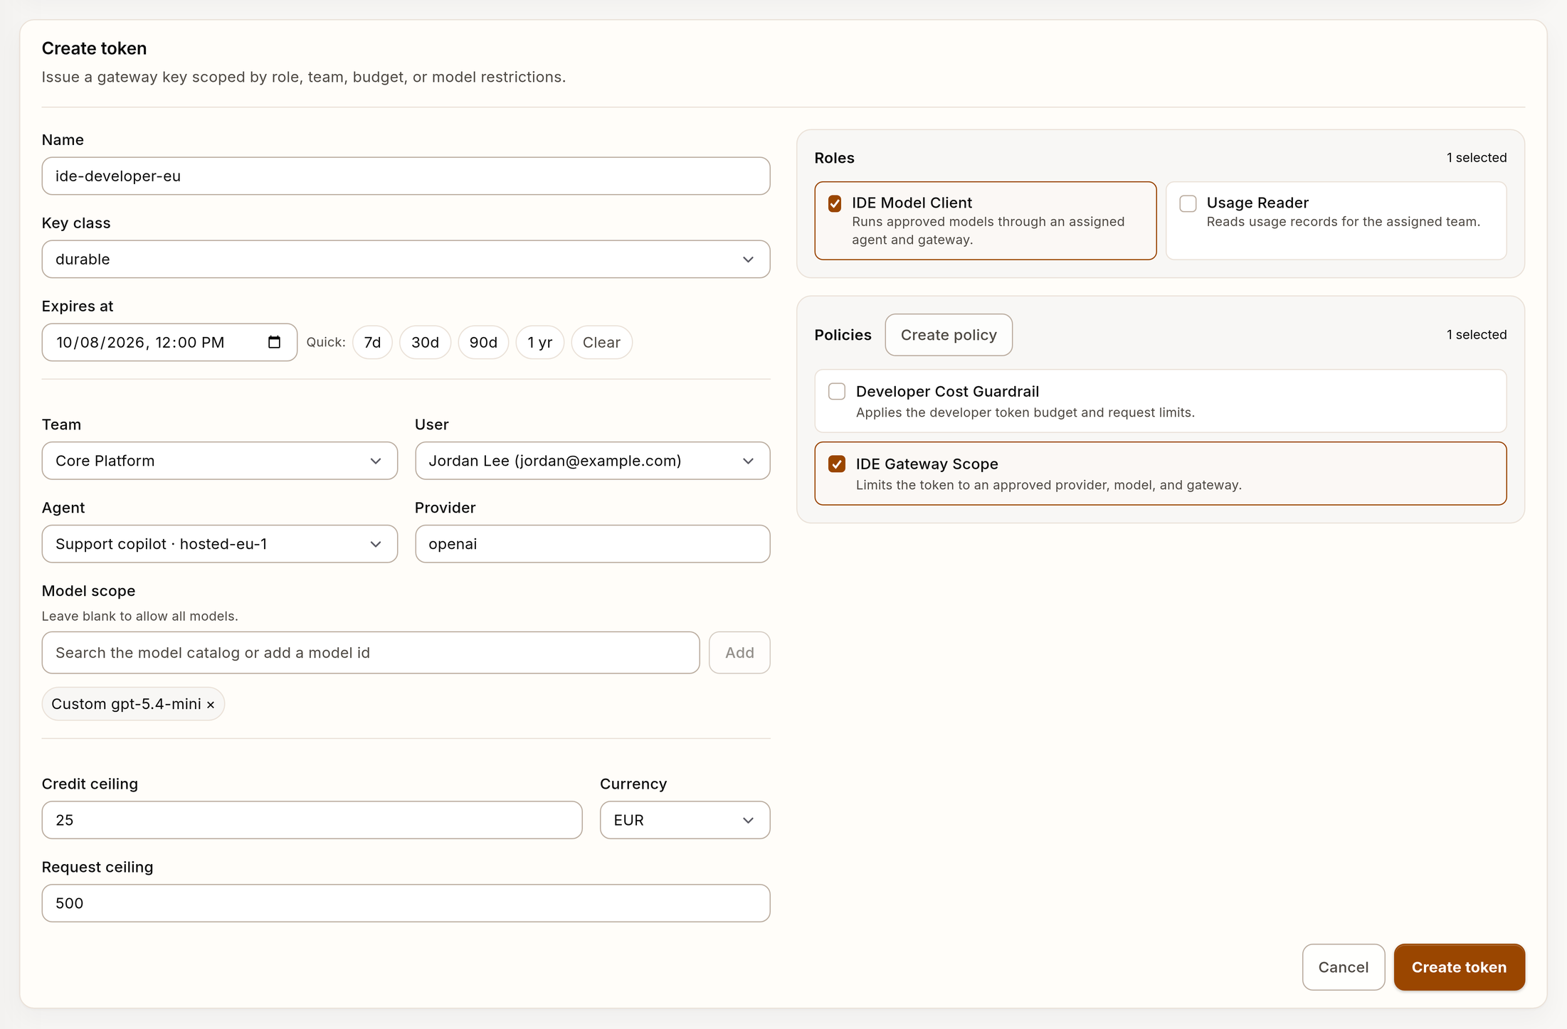The width and height of the screenshot is (1567, 1029).
Task: Open the Currency dropdown showing EUR
Action: (685, 820)
